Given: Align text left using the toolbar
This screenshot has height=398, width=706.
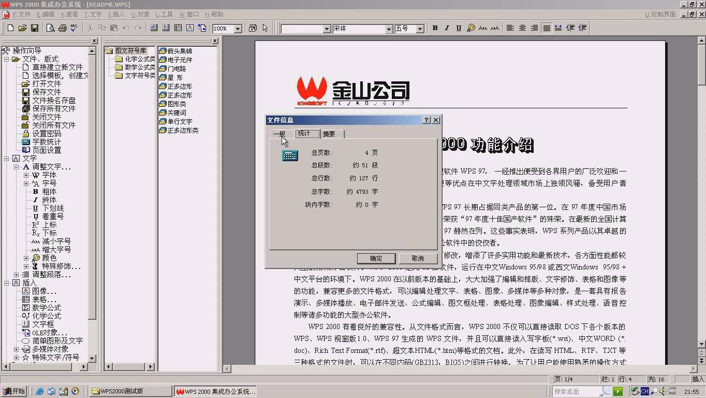Looking at the screenshot, I should click(510, 28).
